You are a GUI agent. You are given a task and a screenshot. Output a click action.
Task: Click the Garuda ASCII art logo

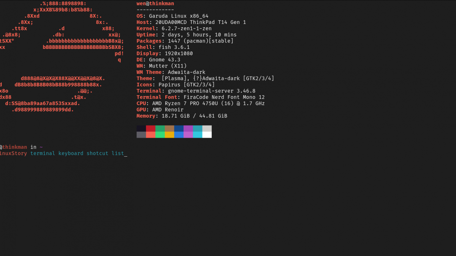pos(62,57)
